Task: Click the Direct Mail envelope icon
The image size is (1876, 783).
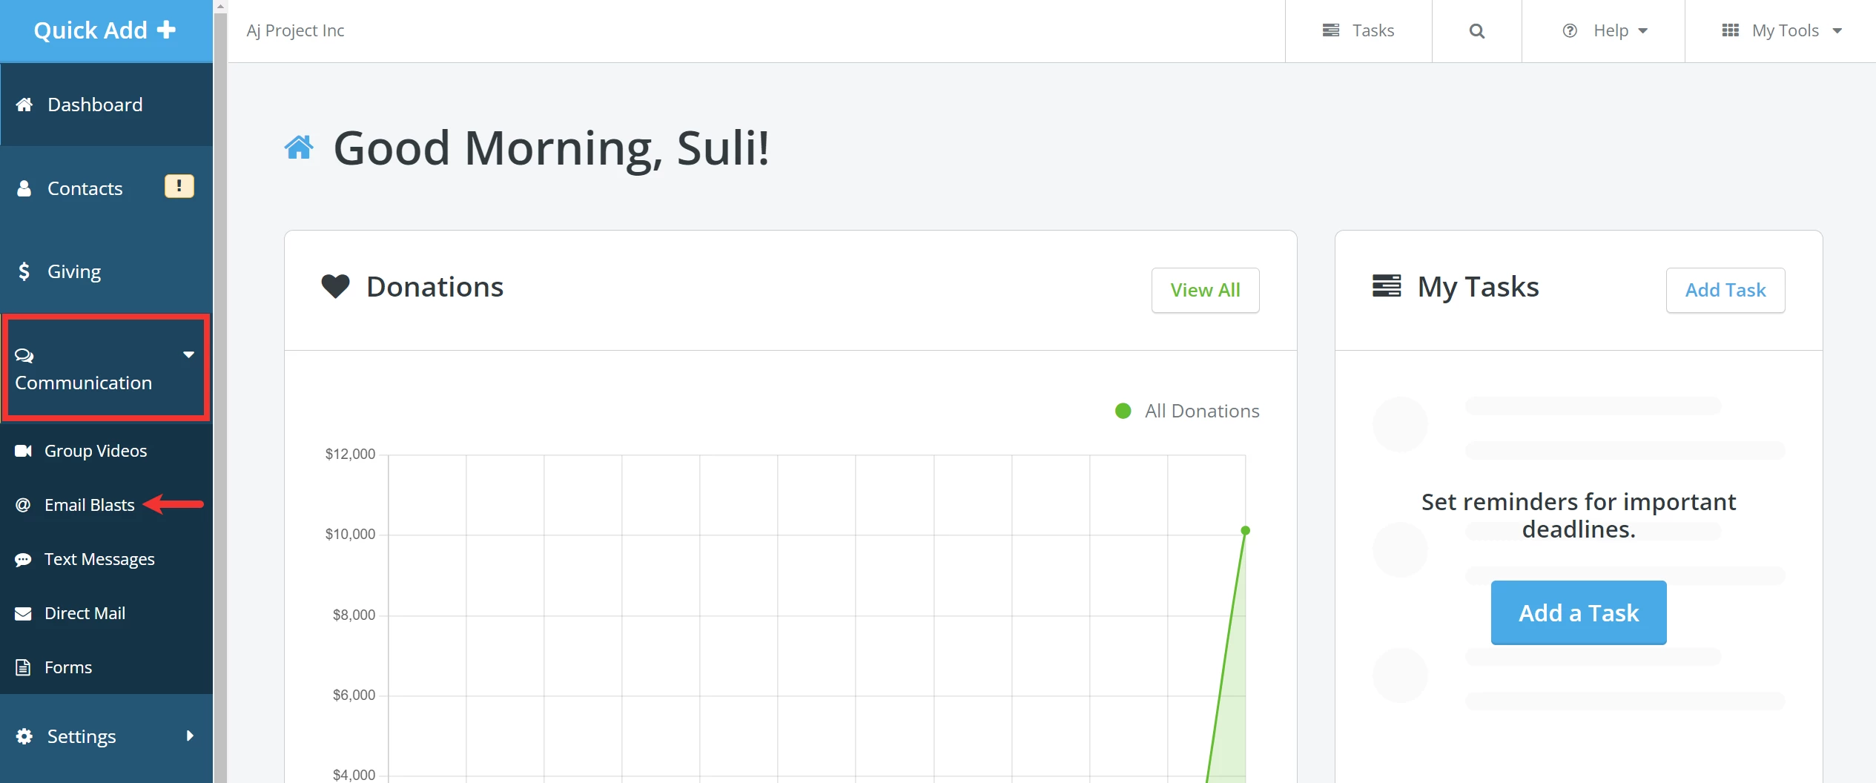Action: tap(23, 614)
